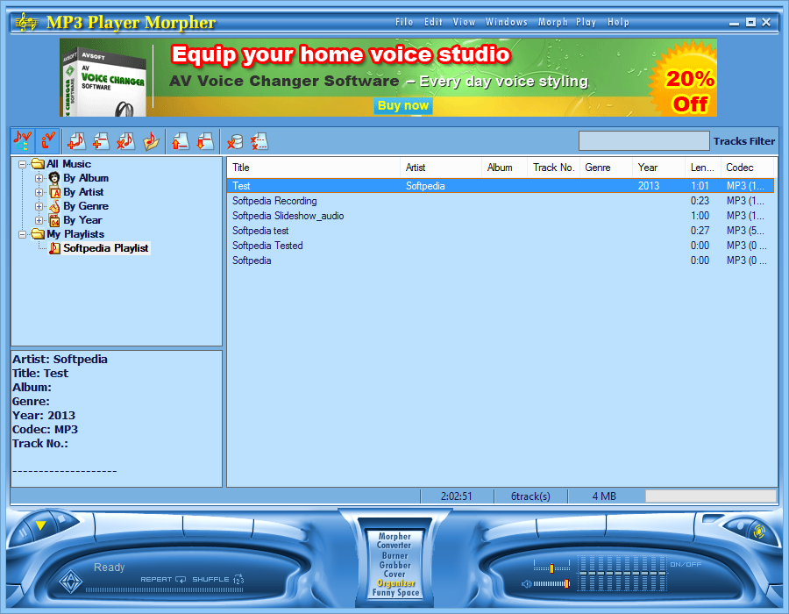Click the By Genre guitar icon
Image resolution: width=789 pixels, height=614 pixels.
tap(54, 206)
